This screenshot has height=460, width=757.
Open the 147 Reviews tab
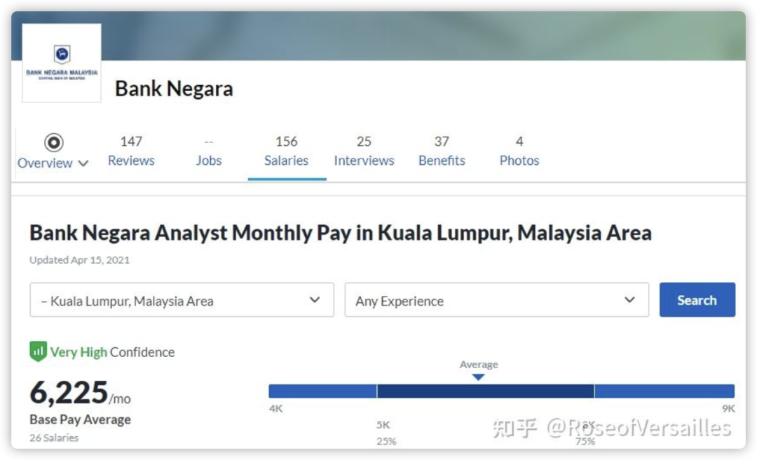click(130, 151)
